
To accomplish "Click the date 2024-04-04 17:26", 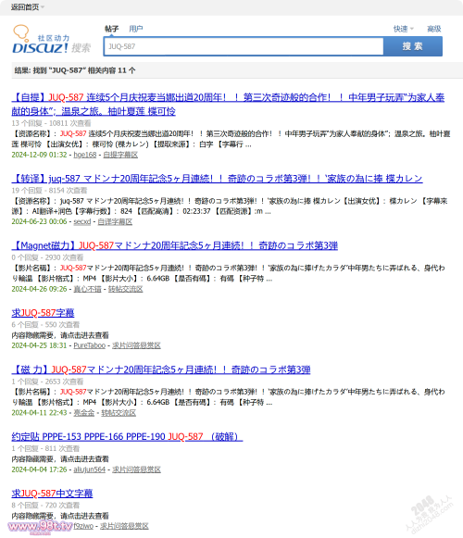I will (x=39, y=469).
